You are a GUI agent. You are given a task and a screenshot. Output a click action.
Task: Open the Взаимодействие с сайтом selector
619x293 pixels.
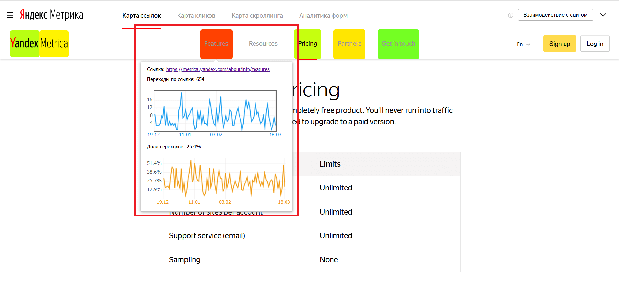click(x=555, y=15)
